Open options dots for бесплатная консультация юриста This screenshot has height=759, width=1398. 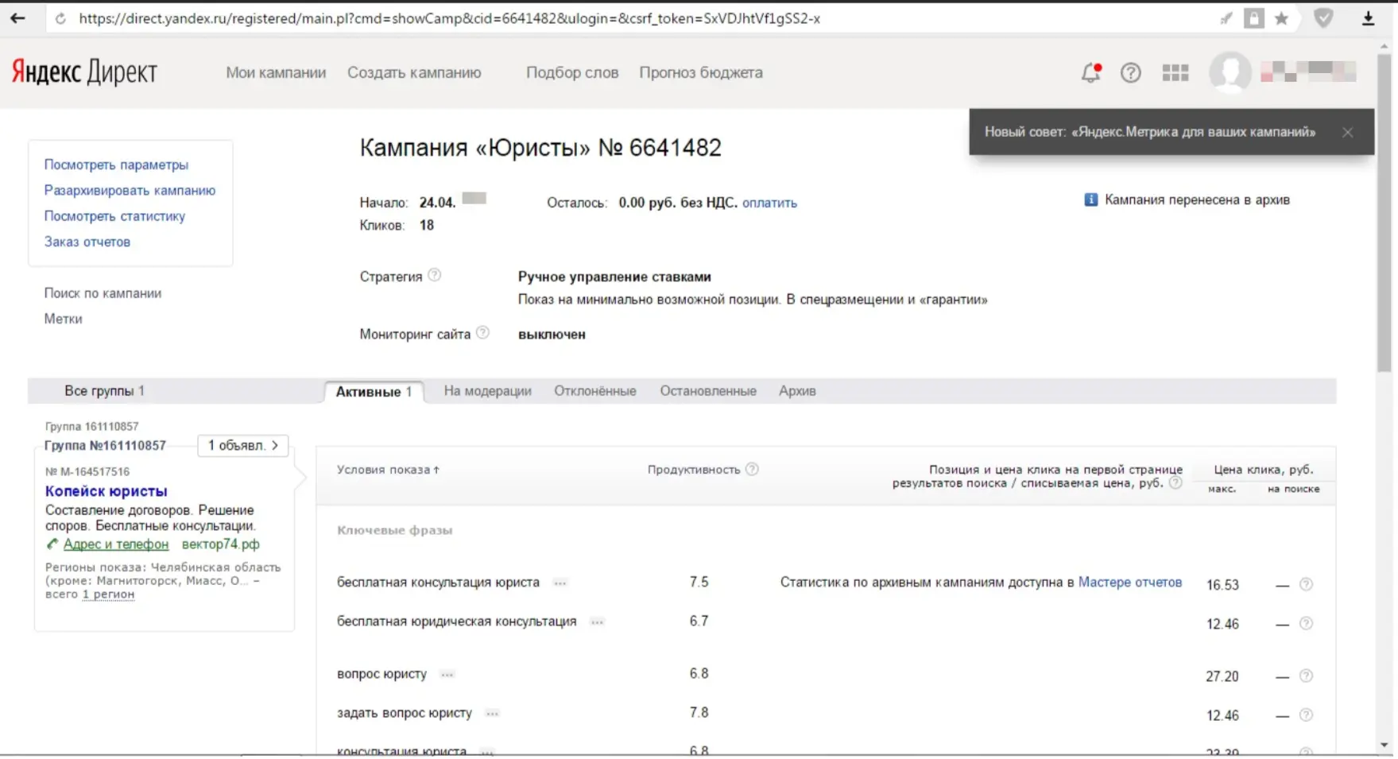click(560, 583)
